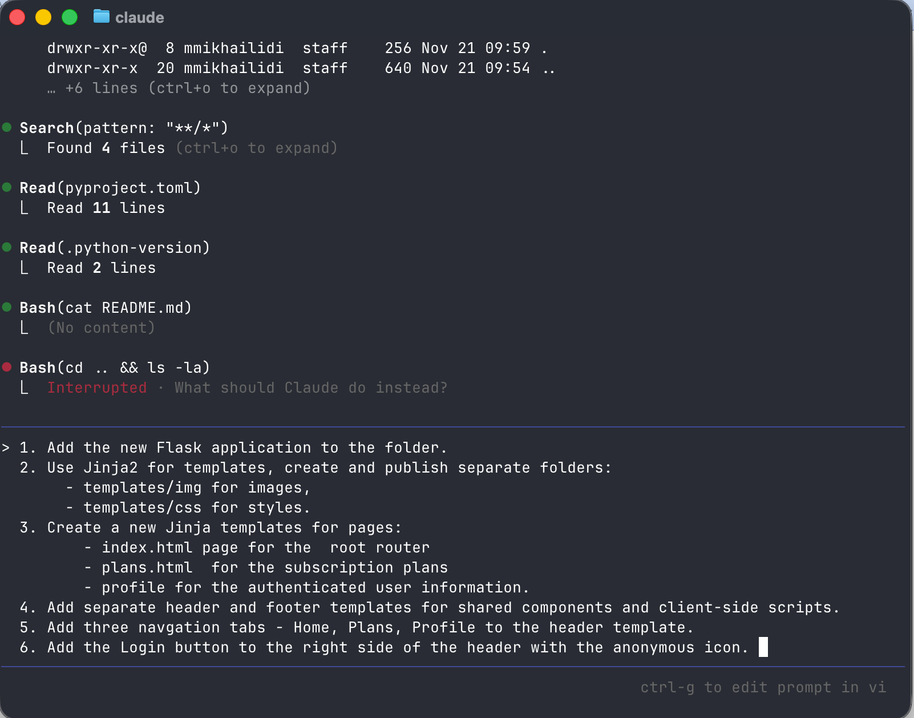Viewport: 914px width, 718px height.
Task: Click 'What should Claude do instead?' hint
Action: coord(311,388)
